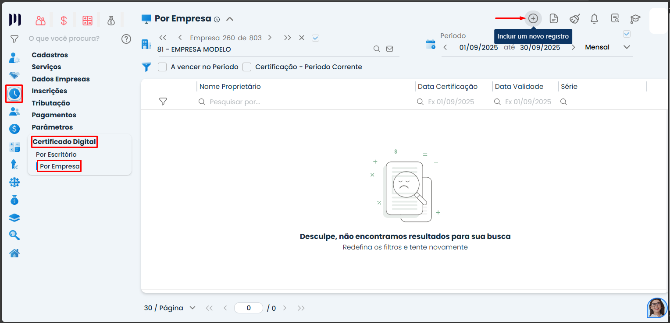Click the Data Validade filter field
This screenshot has height=323, width=670.
coord(525,102)
